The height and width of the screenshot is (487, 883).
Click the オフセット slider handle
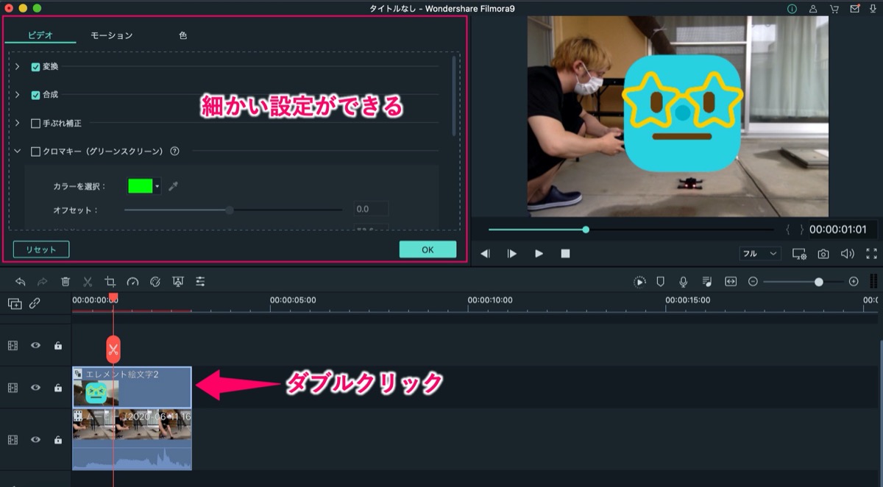coord(230,210)
